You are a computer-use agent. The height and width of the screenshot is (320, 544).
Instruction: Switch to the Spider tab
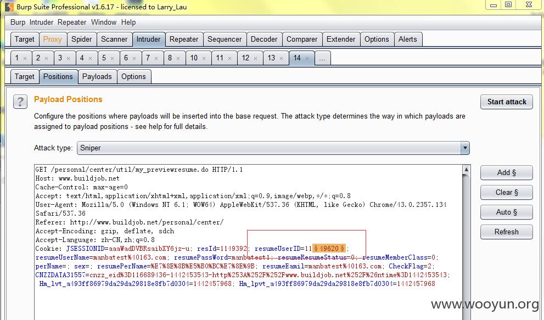pyautogui.click(x=82, y=39)
